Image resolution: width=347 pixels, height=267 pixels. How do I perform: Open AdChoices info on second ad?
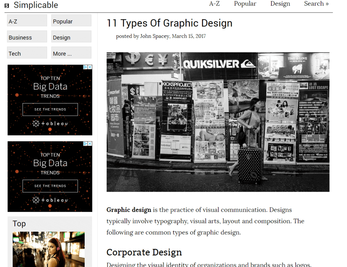pos(85,144)
